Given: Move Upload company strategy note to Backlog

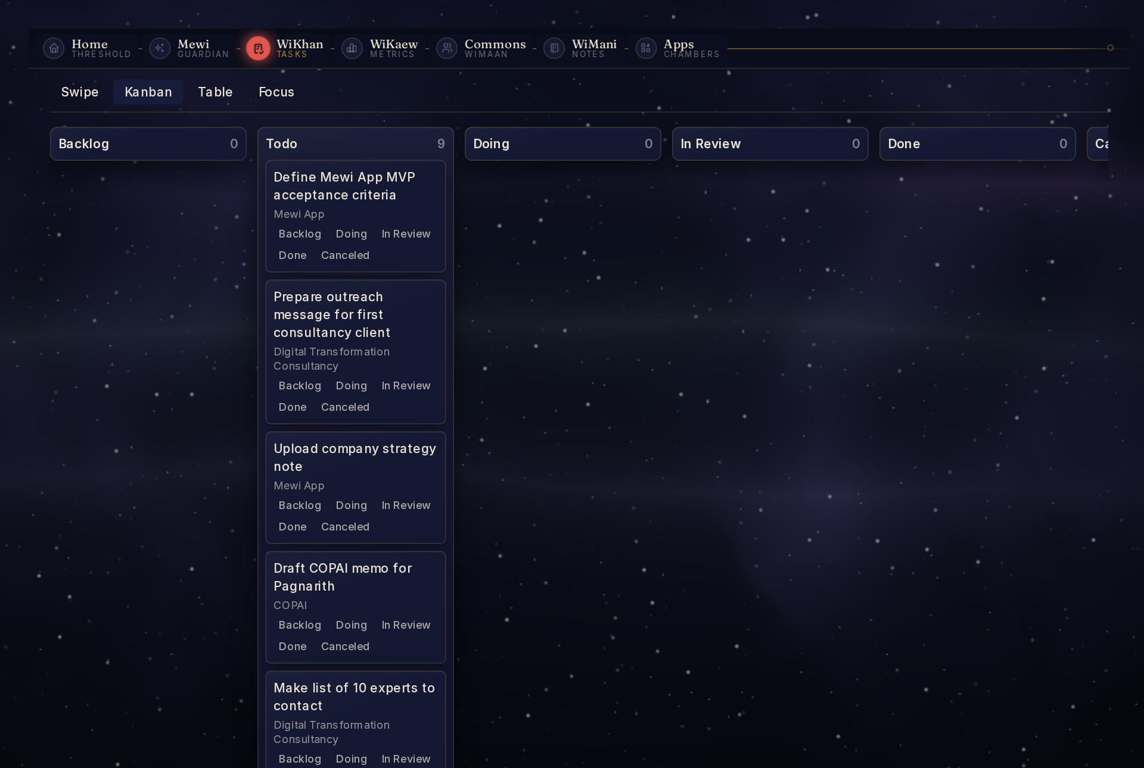Looking at the screenshot, I should pos(300,505).
